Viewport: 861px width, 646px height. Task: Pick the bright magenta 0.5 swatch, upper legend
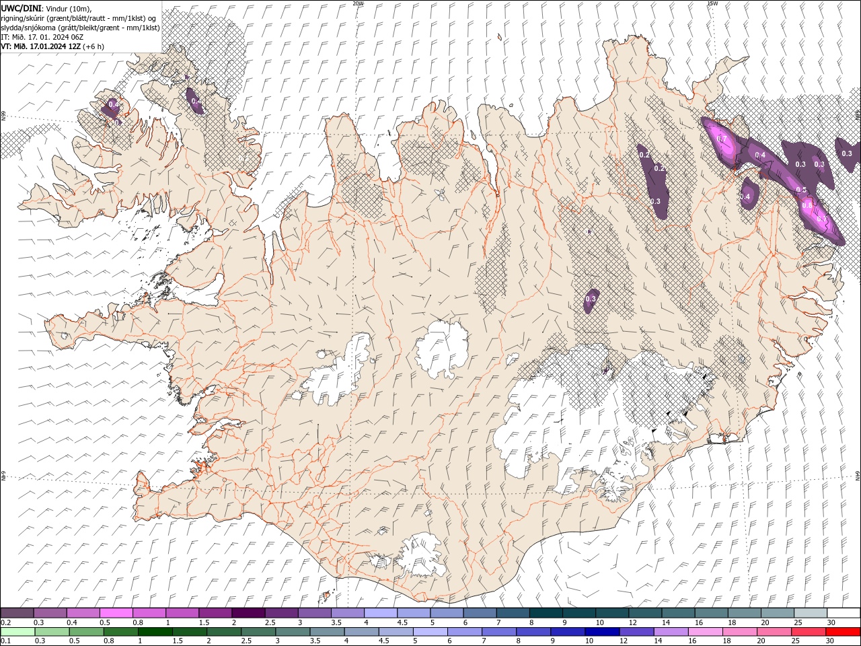click(116, 613)
